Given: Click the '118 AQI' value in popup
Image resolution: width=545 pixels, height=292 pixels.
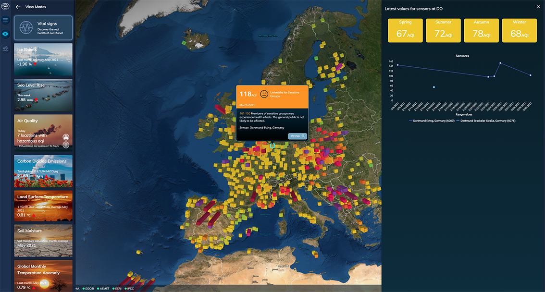Looking at the screenshot, I should point(248,94).
